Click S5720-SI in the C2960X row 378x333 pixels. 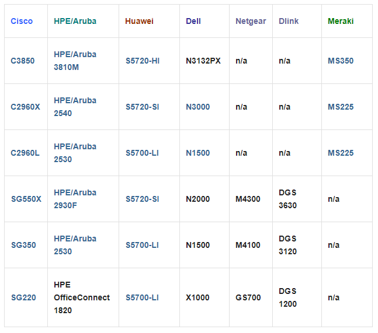pos(143,107)
